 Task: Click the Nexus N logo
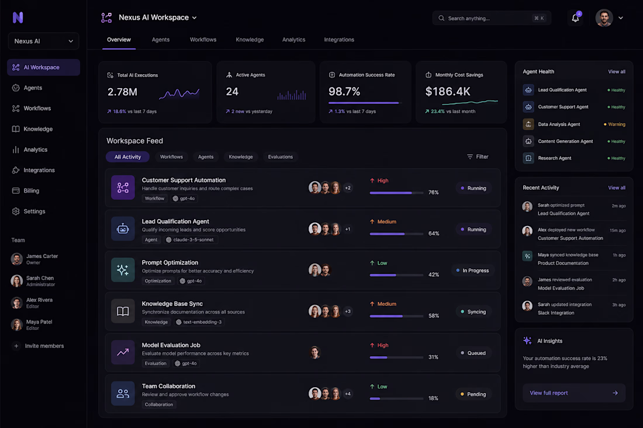[18, 17]
